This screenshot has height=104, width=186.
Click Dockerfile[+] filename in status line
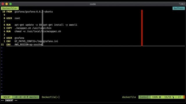pos(51,97)
